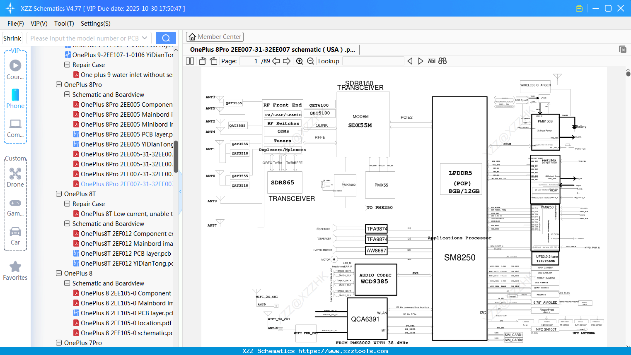Open the File(F) menu

pyautogui.click(x=16, y=24)
